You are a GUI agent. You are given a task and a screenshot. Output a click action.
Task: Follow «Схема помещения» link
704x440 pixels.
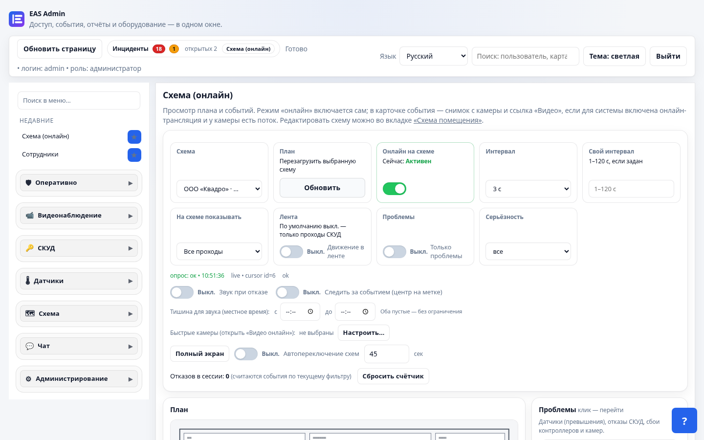pyautogui.click(x=448, y=120)
